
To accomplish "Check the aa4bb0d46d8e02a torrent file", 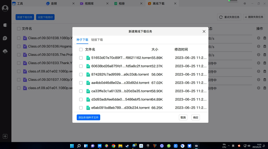I will click(x=81, y=83).
